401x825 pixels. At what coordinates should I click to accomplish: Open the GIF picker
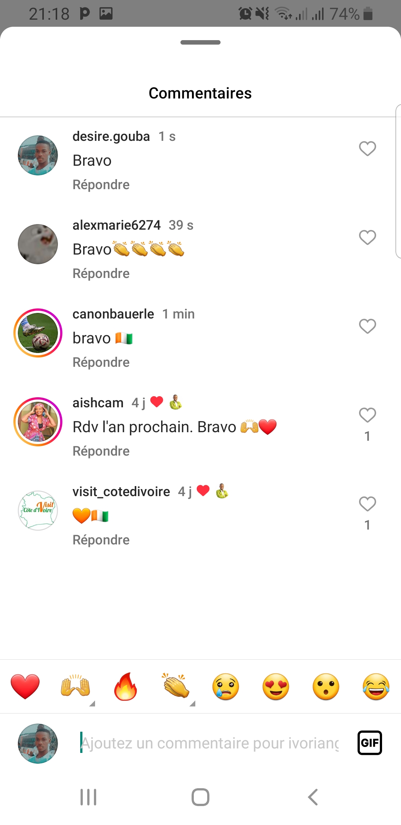(370, 743)
